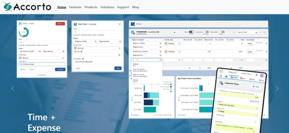Open the Home menu item
The width and height of the screenshot is (289, 133).
click(x=62, y=7)
